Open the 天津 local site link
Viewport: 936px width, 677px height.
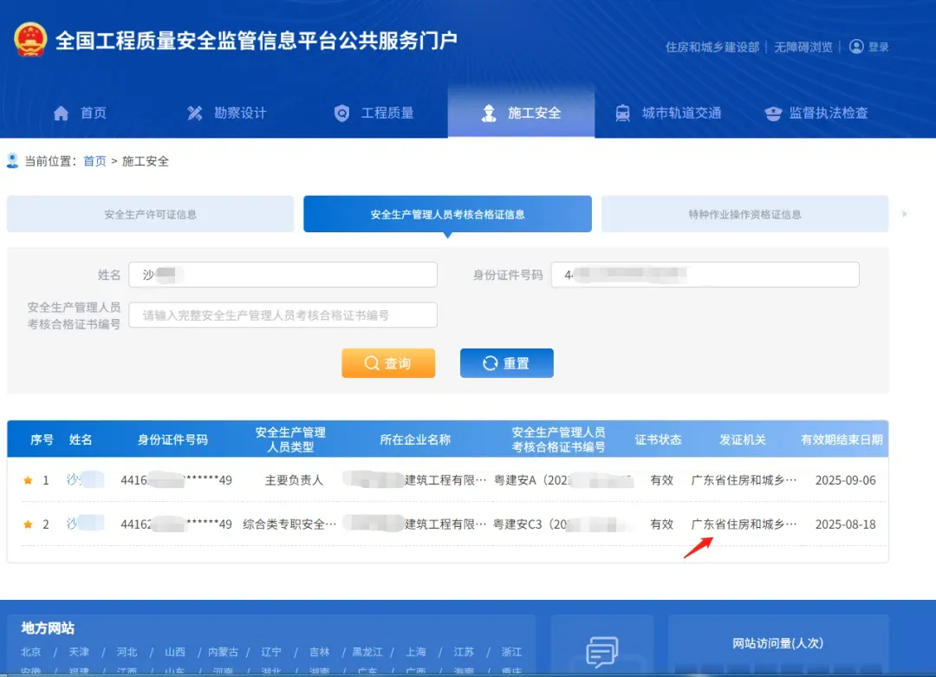(x=79, y=652)
